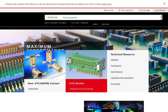Focus the 'Find a product' search field

(110, 17)
